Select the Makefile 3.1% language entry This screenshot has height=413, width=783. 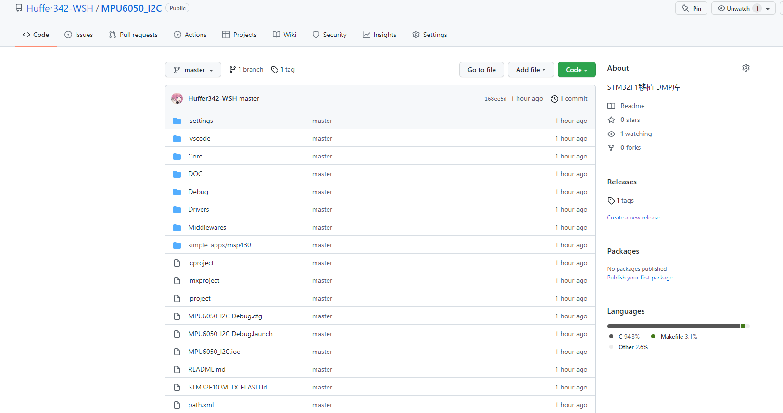(x=674, y=337)
